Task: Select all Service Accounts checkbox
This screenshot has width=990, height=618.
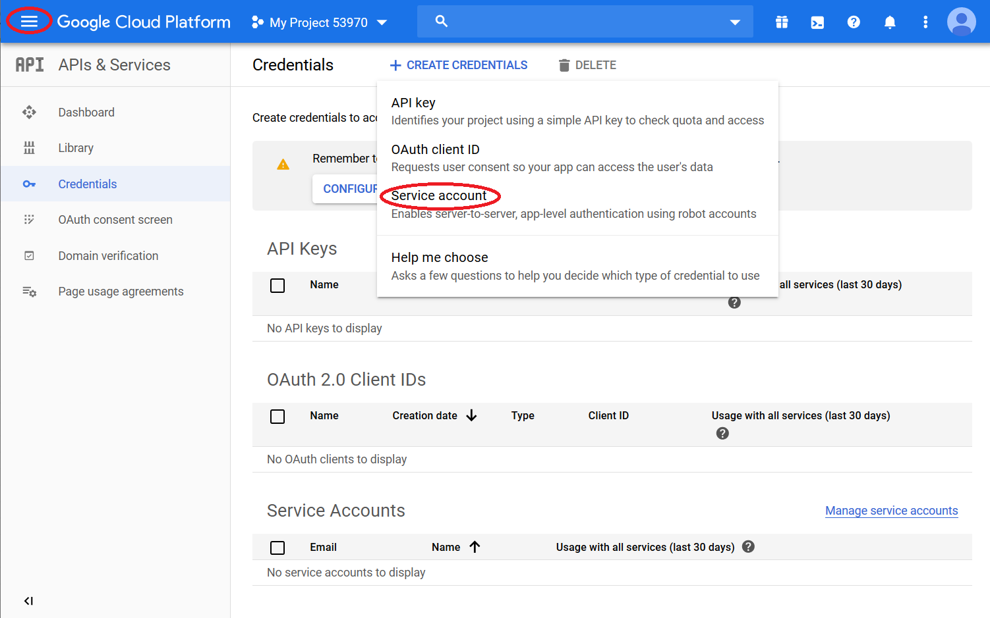Action: coord(277,548)
